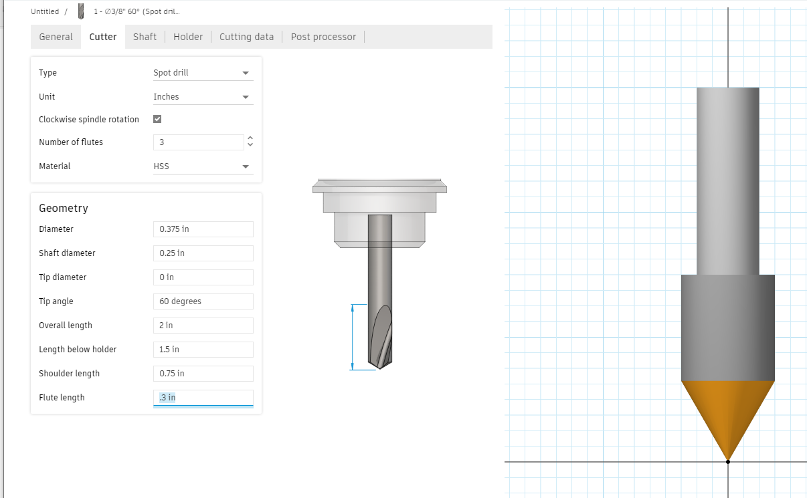
Task: Open the Post processor tab
Action: coord(323,37)
